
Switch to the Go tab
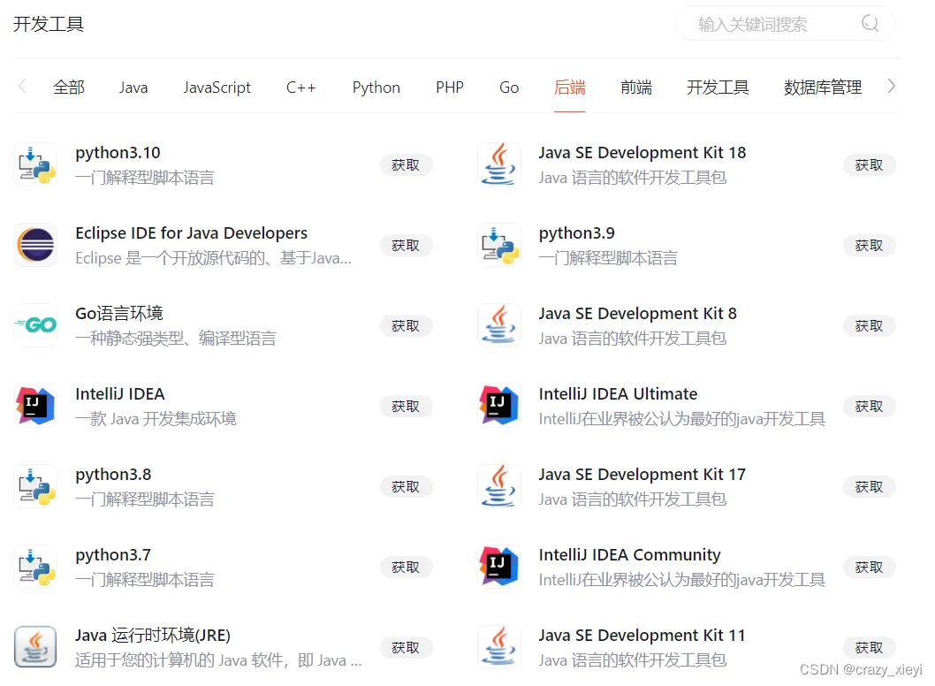tap(509, 88)
